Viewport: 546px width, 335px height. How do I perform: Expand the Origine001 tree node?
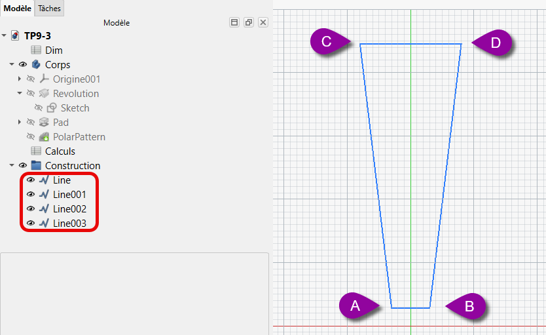click(x=20, y=79)
